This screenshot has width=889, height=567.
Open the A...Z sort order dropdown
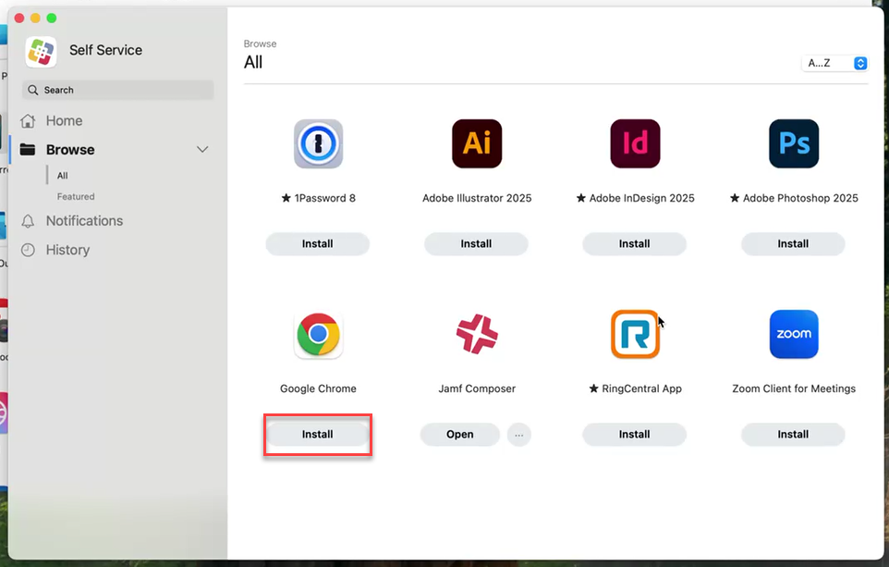[834, 63]
